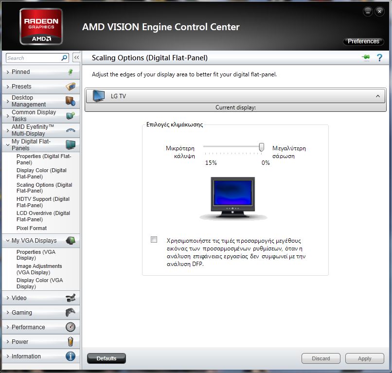Click the Power battery icon

(71, 341)
